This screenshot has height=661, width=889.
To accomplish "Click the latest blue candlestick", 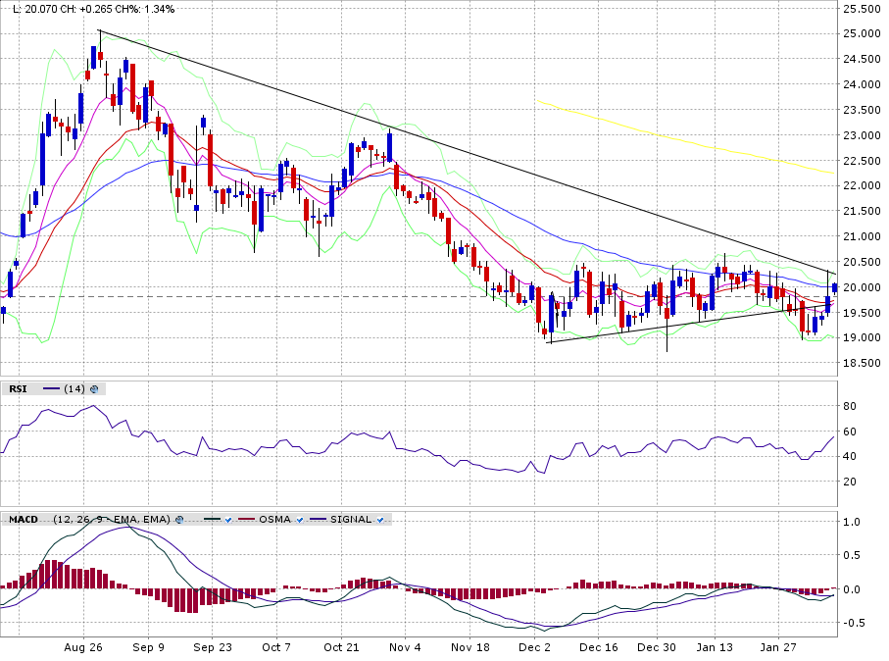I will 834,287.
